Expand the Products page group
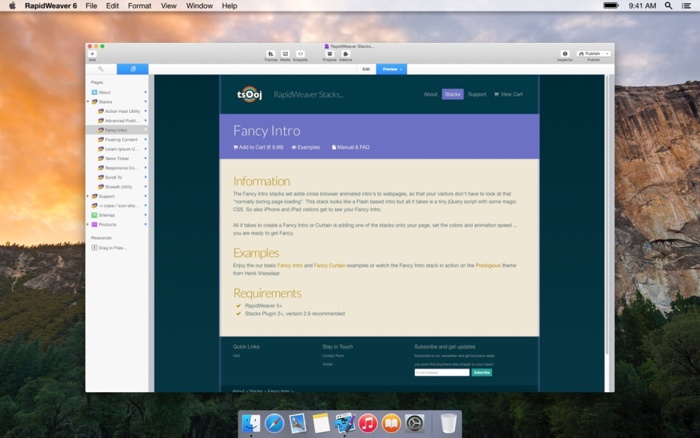This screenshot has width=700, height=438. click(x=88, y=224)
